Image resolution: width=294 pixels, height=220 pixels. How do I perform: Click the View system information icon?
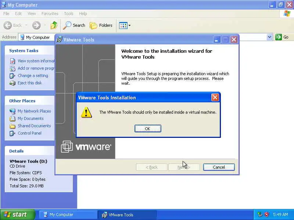click(x=12, y=61)
